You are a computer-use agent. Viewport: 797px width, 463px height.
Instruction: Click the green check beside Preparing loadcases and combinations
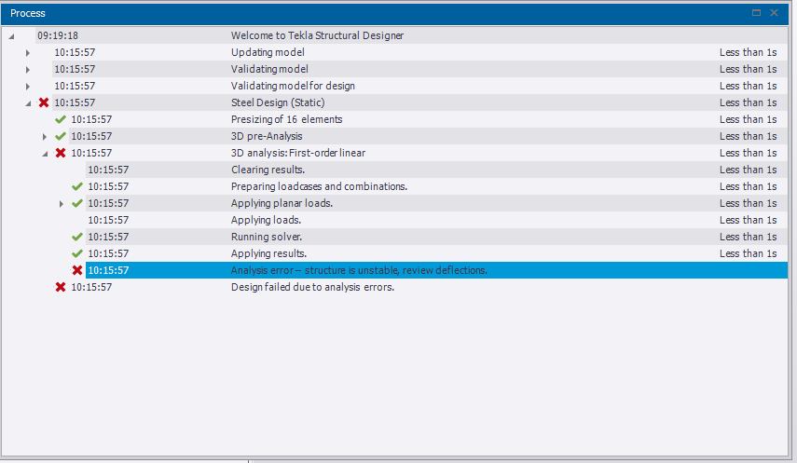click(77, 186)
